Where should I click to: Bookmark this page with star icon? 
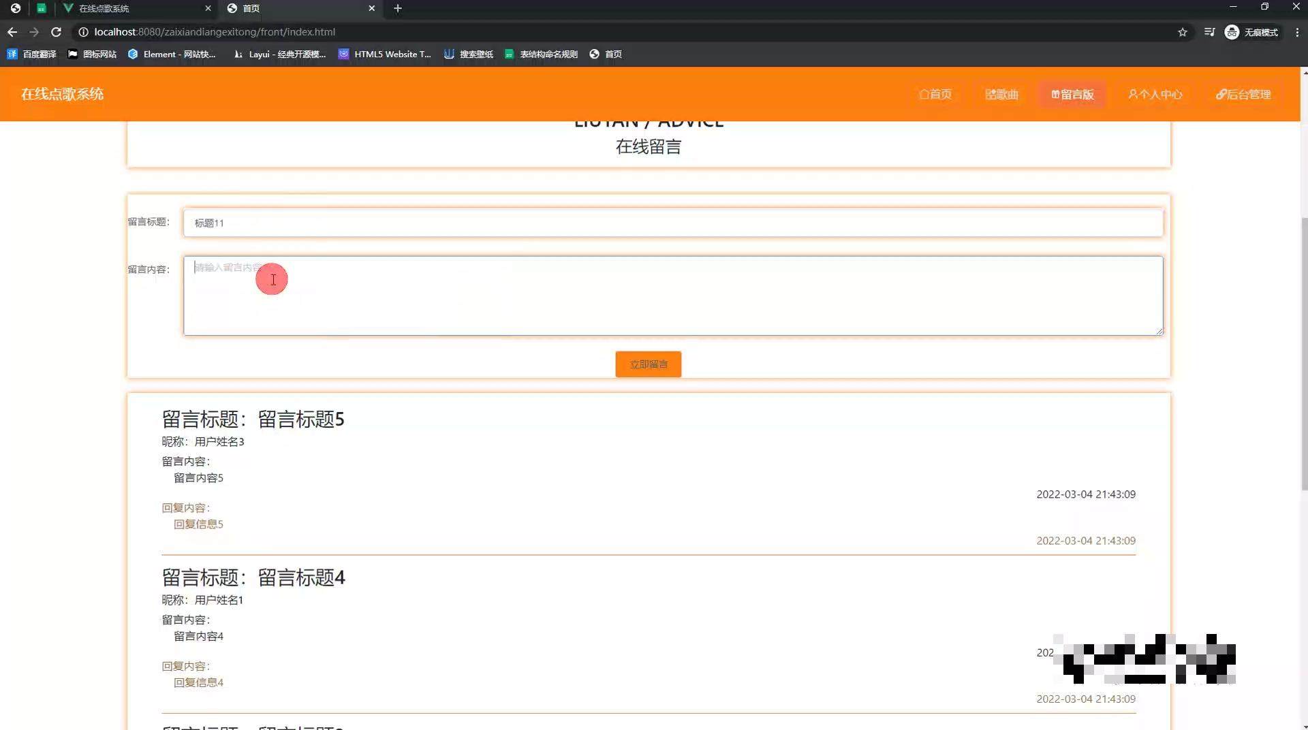[x=1183, y=32]
